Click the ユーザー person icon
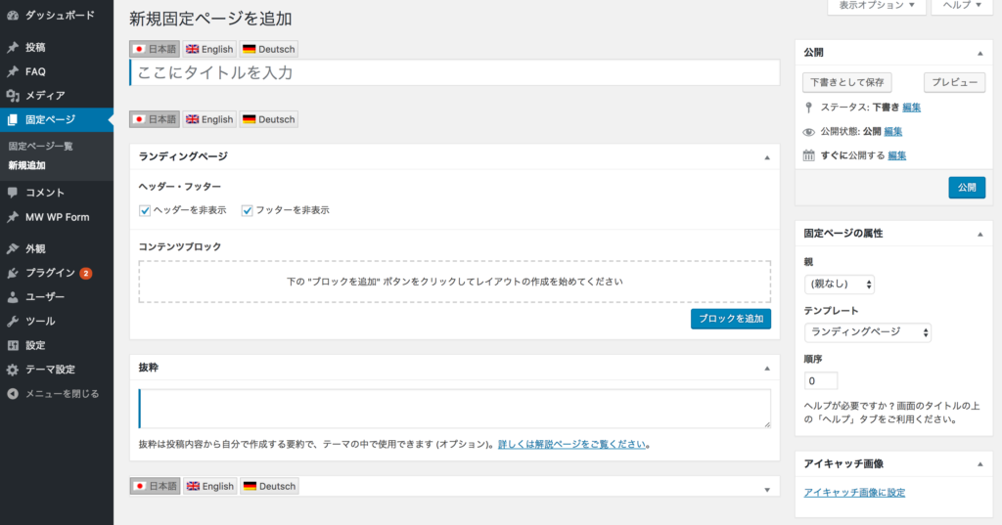 click(x=13, y=297)
